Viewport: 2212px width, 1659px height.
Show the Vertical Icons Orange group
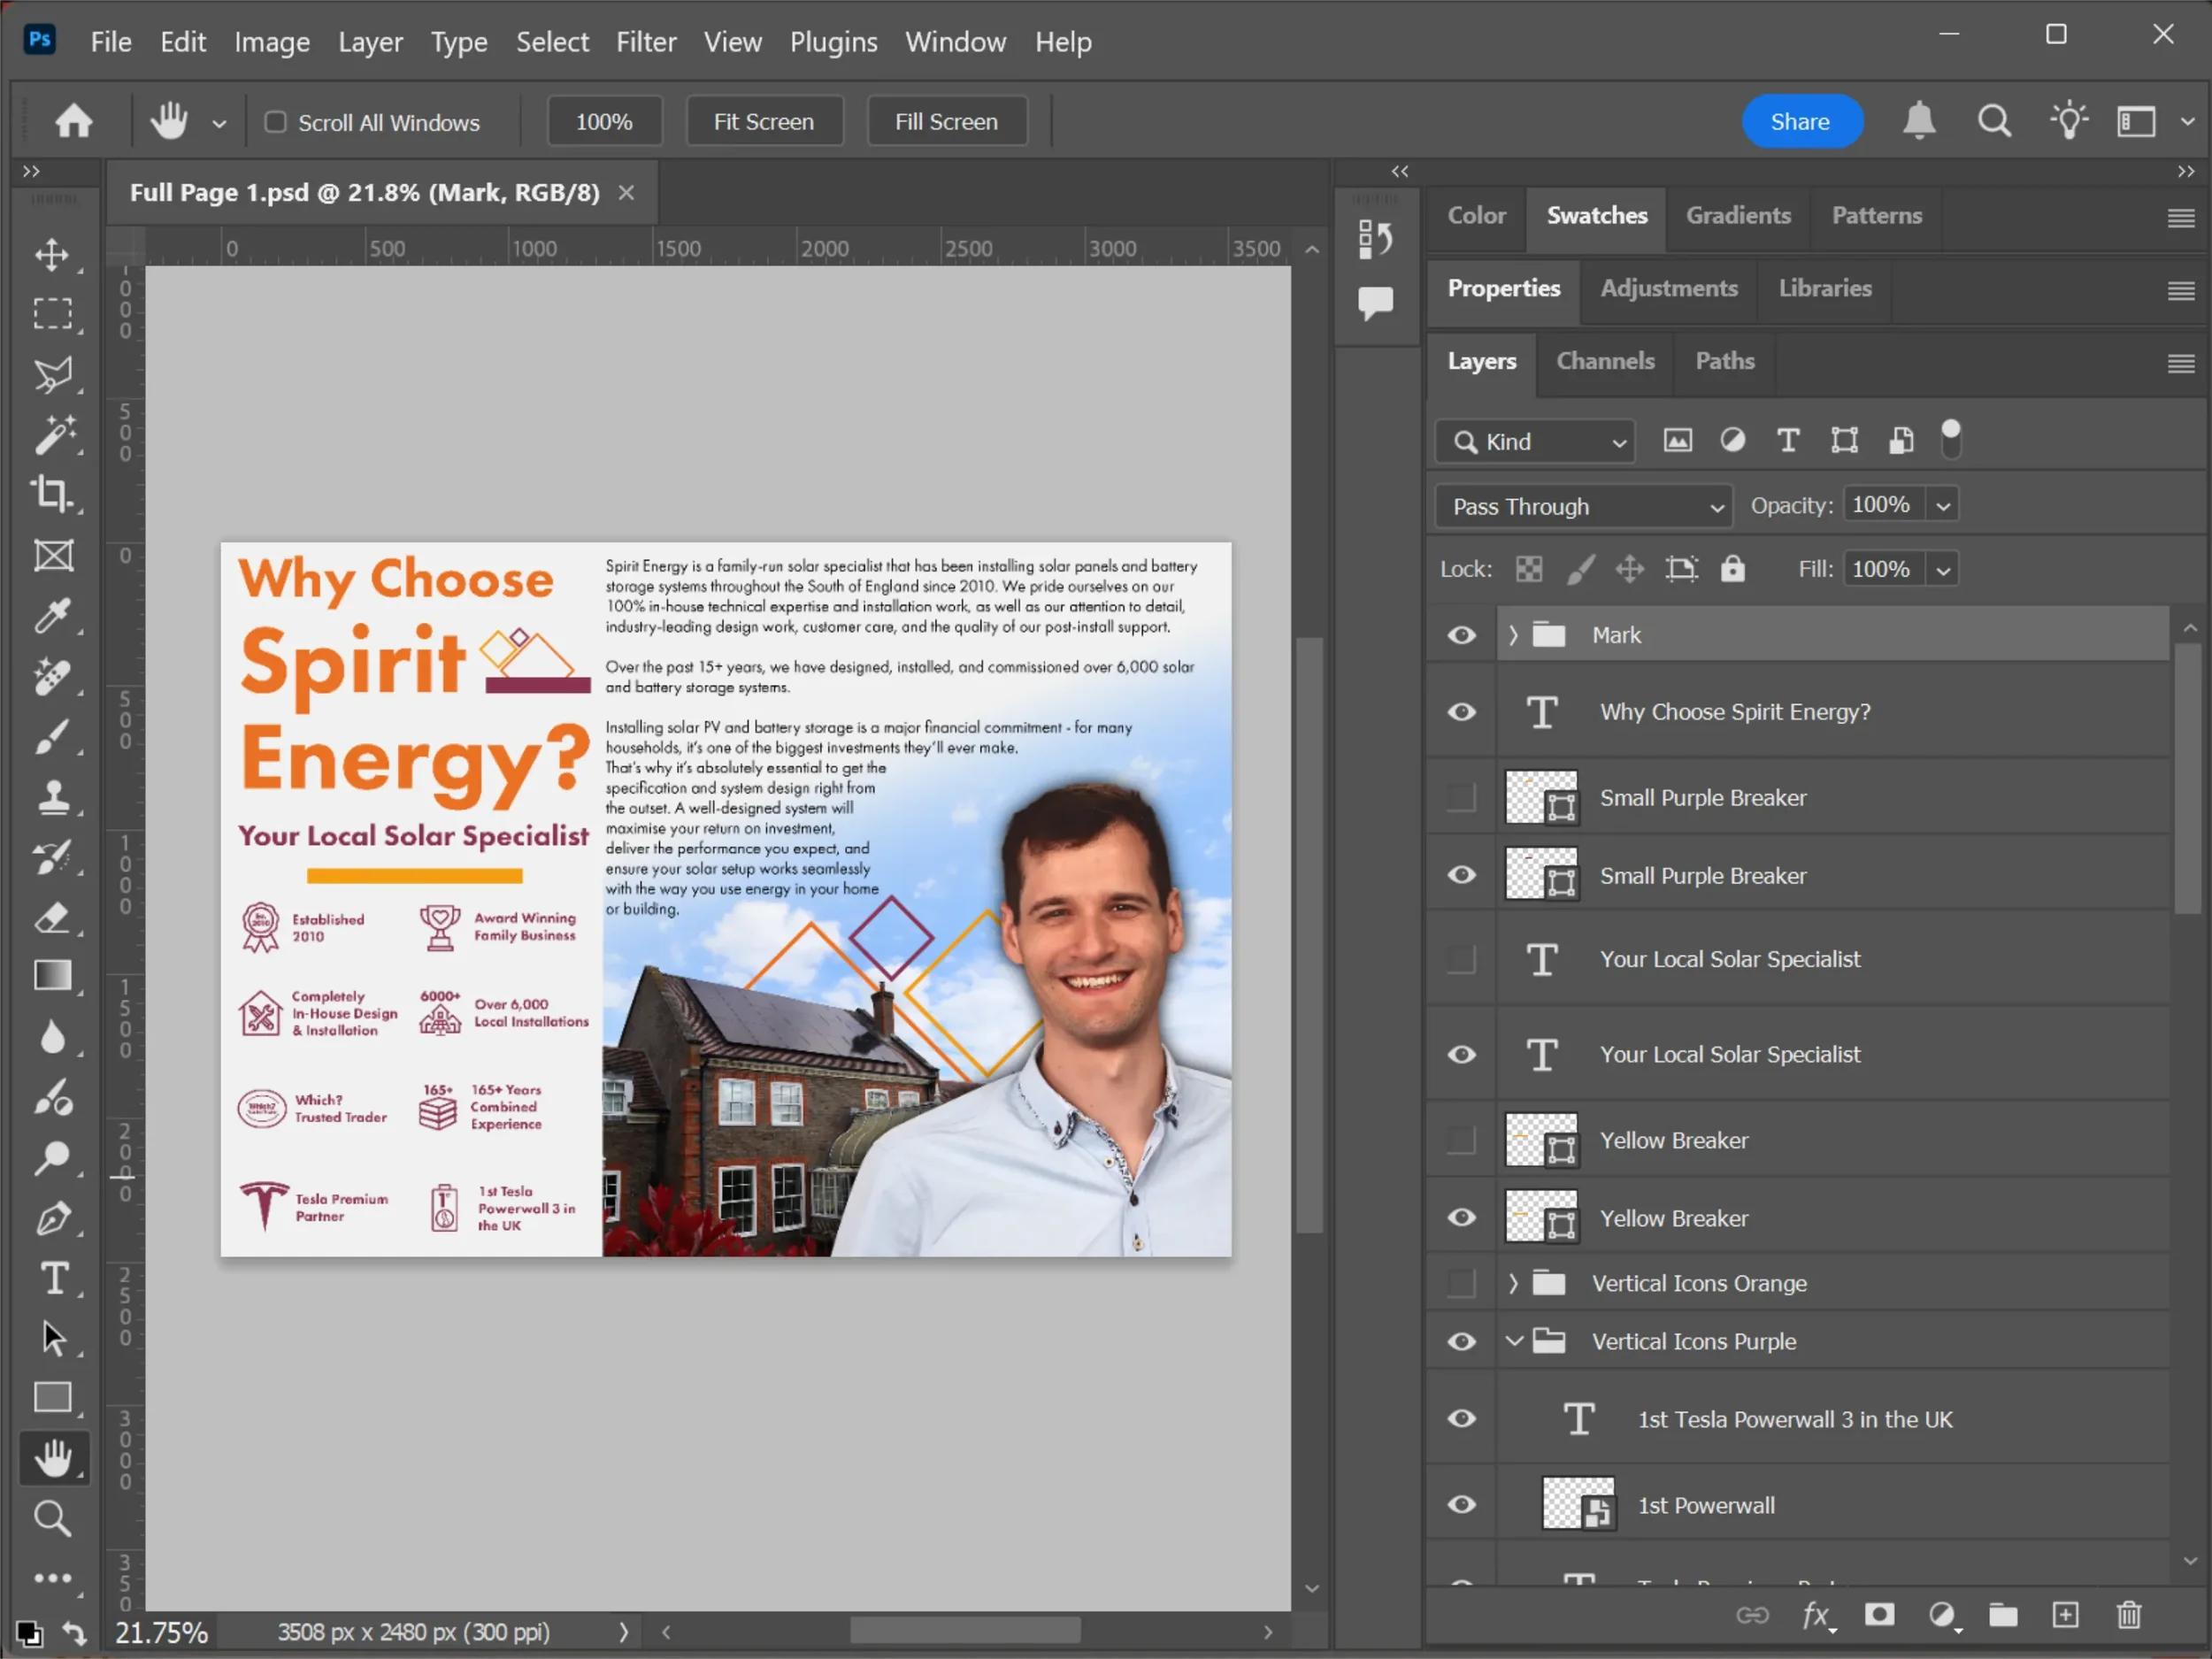1461,1283
